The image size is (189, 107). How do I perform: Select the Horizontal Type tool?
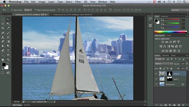(x=8, y=51)
